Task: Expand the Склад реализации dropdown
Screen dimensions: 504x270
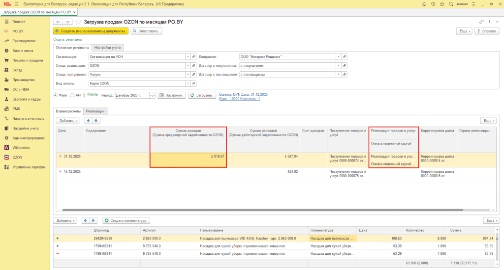Action: (188, 66)
